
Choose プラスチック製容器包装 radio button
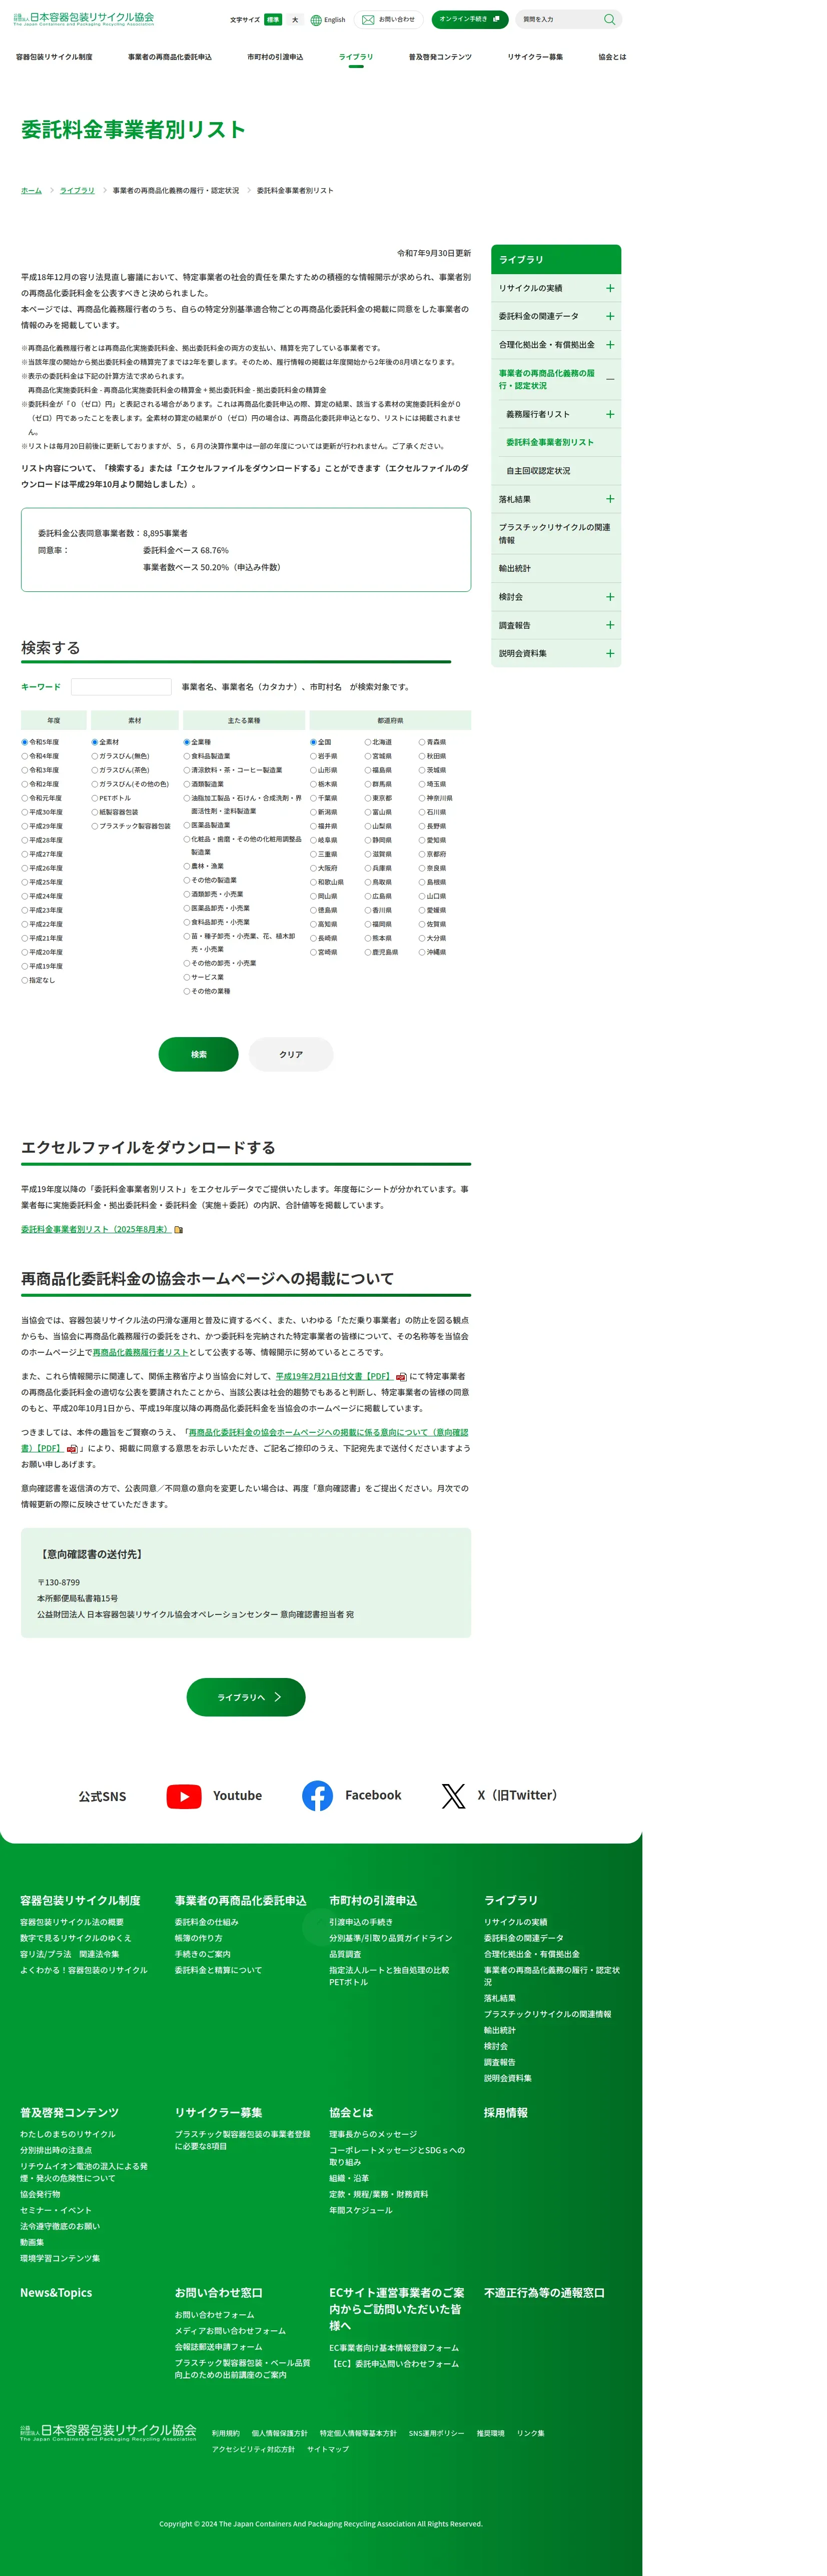click(x=95, y=826)
